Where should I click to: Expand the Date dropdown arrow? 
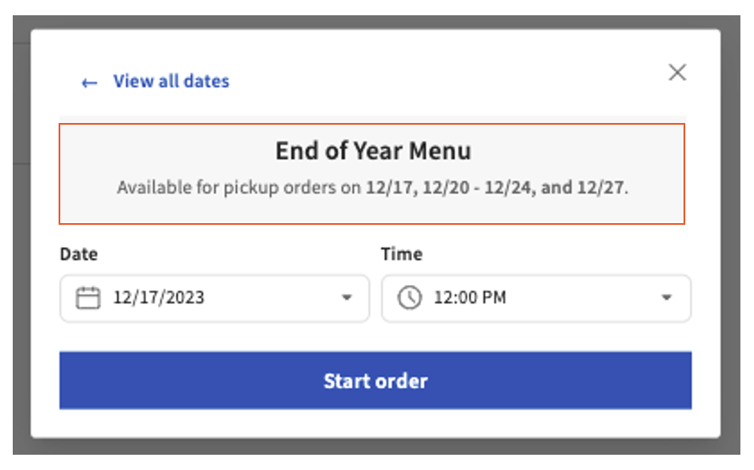click(x=346, y=298)
